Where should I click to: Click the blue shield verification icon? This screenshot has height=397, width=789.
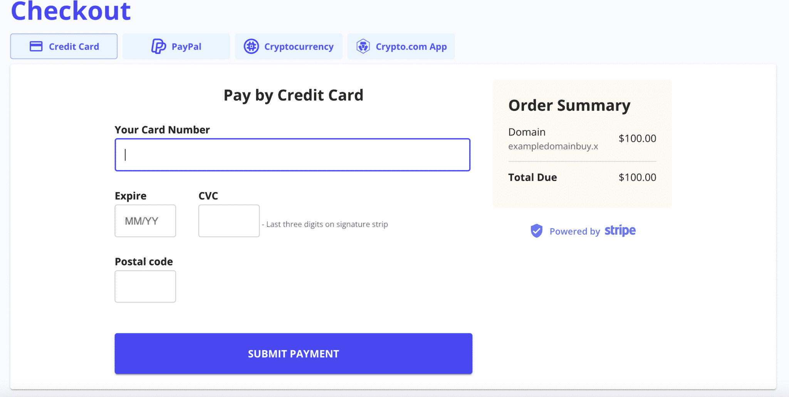(536, 230)
